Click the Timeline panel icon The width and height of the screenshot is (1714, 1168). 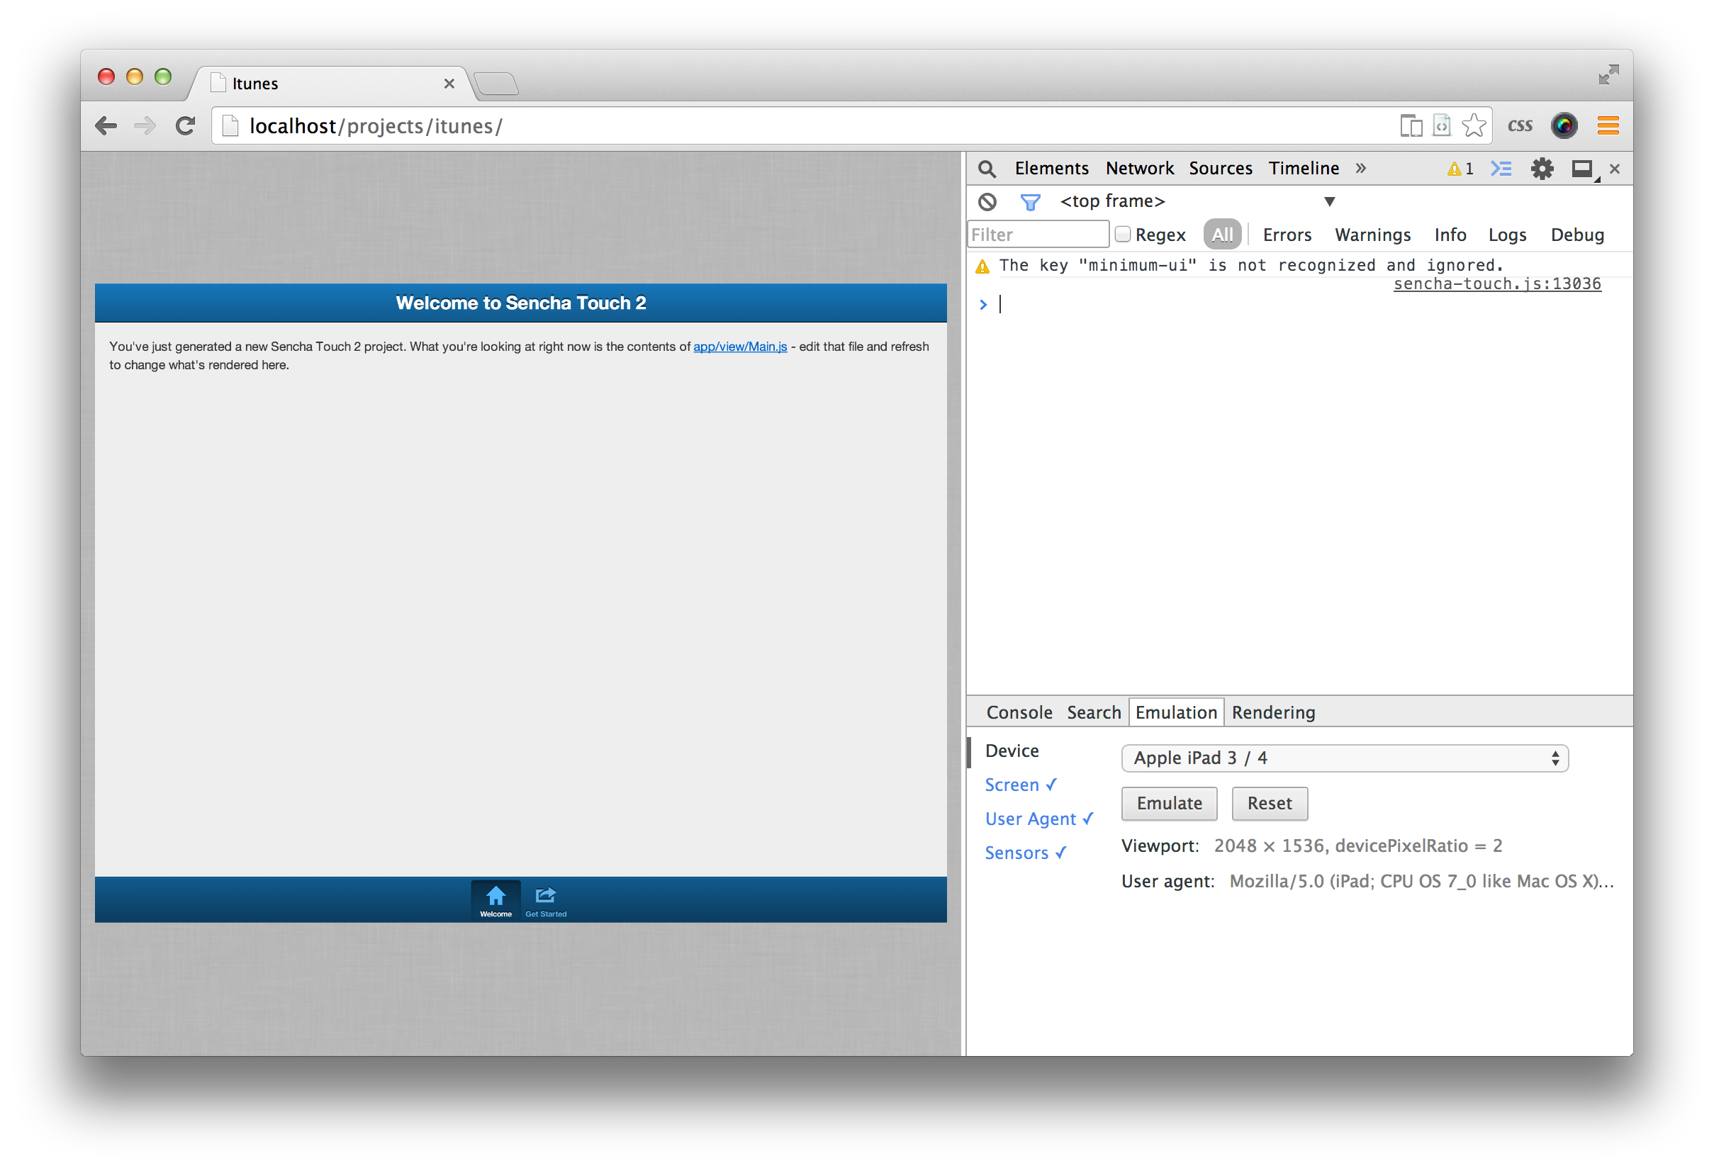click(1302, 167)
